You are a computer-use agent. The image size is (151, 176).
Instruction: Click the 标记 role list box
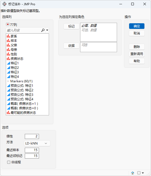tap(99, 32)
